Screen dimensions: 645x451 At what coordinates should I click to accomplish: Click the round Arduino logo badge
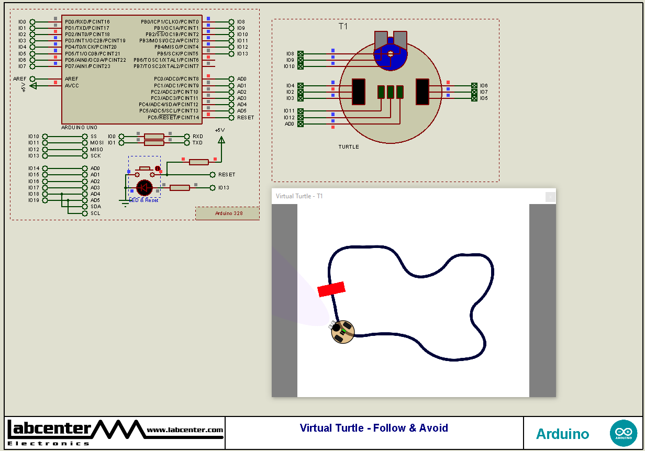tap(623, 433)
